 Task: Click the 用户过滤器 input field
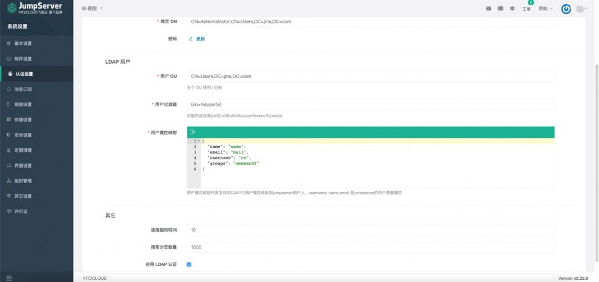pyautogui.click(x=370, y=105)
